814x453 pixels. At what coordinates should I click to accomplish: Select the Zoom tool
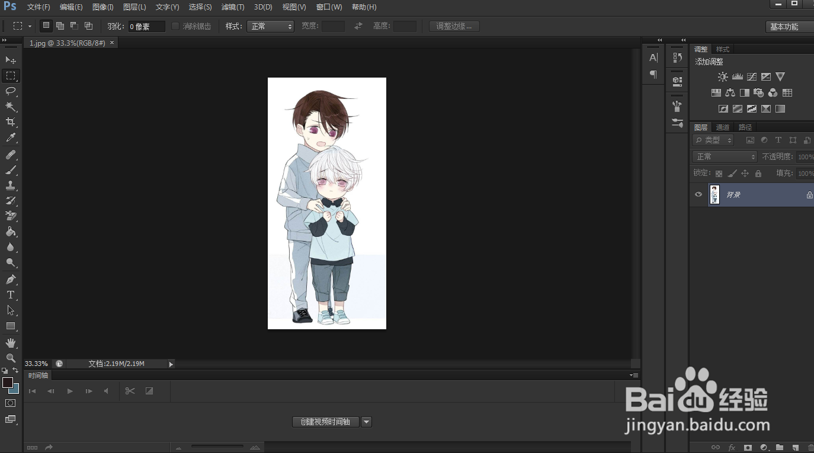(11, 358)
